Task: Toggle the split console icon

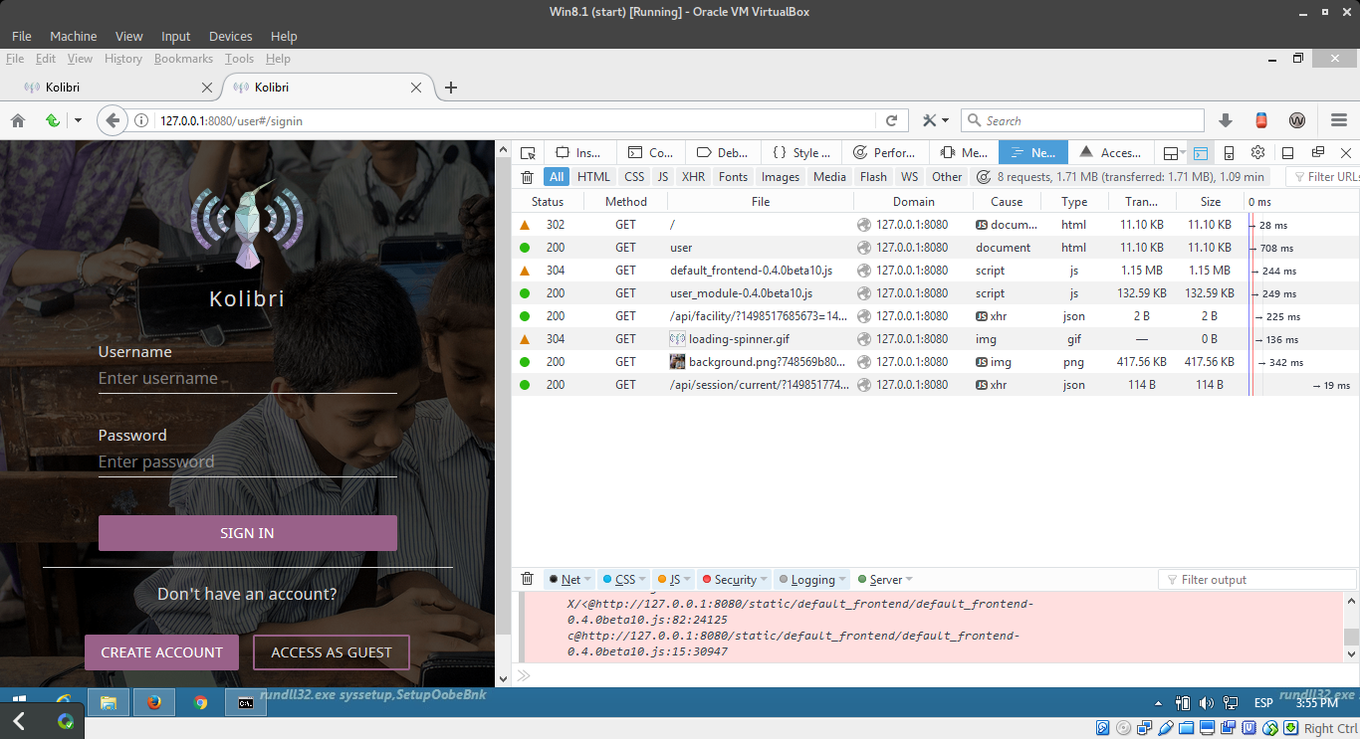Action: tap(1201, 153)
